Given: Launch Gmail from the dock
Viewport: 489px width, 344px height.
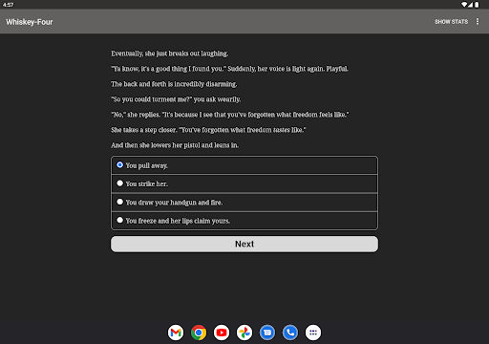Looking at the screenshot, I should pos(176,333).
